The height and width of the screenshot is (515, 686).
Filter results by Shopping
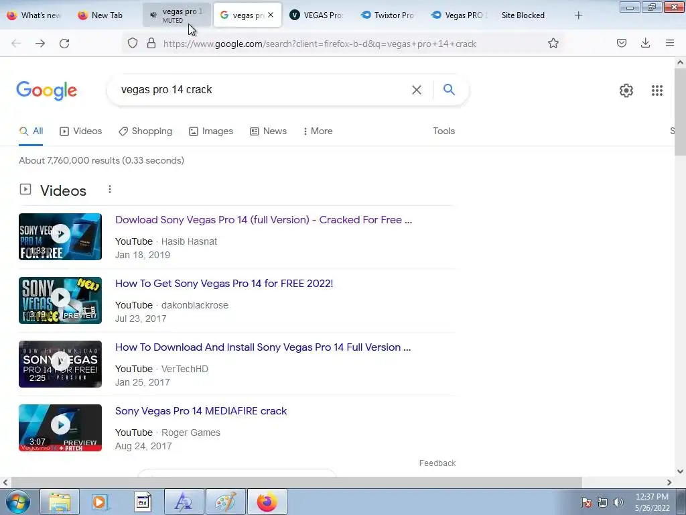(145, 131)
